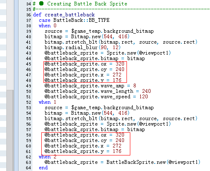210x171 pixels.
Task: Click the "wave_length = 240" line
Action: click(98, 91)
